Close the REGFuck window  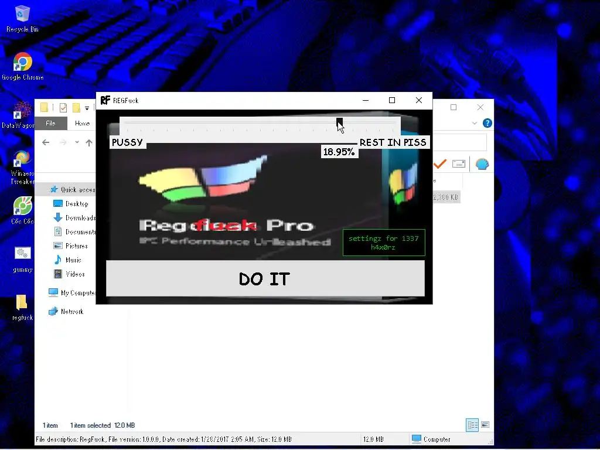(419, 100)
